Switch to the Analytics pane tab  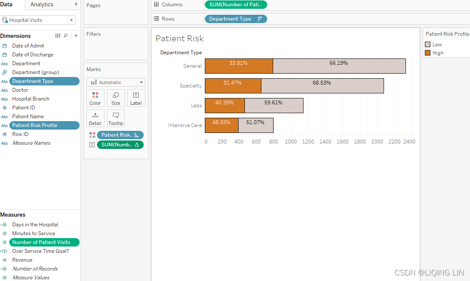pyautogui.click(x=42, y=5)
